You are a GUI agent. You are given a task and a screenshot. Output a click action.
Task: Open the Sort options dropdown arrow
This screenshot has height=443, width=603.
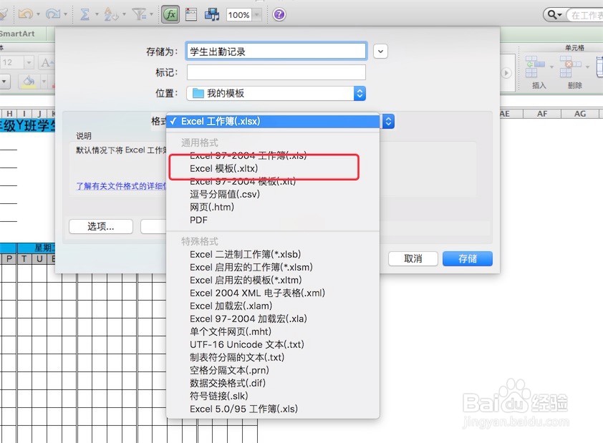coord(124,14)
